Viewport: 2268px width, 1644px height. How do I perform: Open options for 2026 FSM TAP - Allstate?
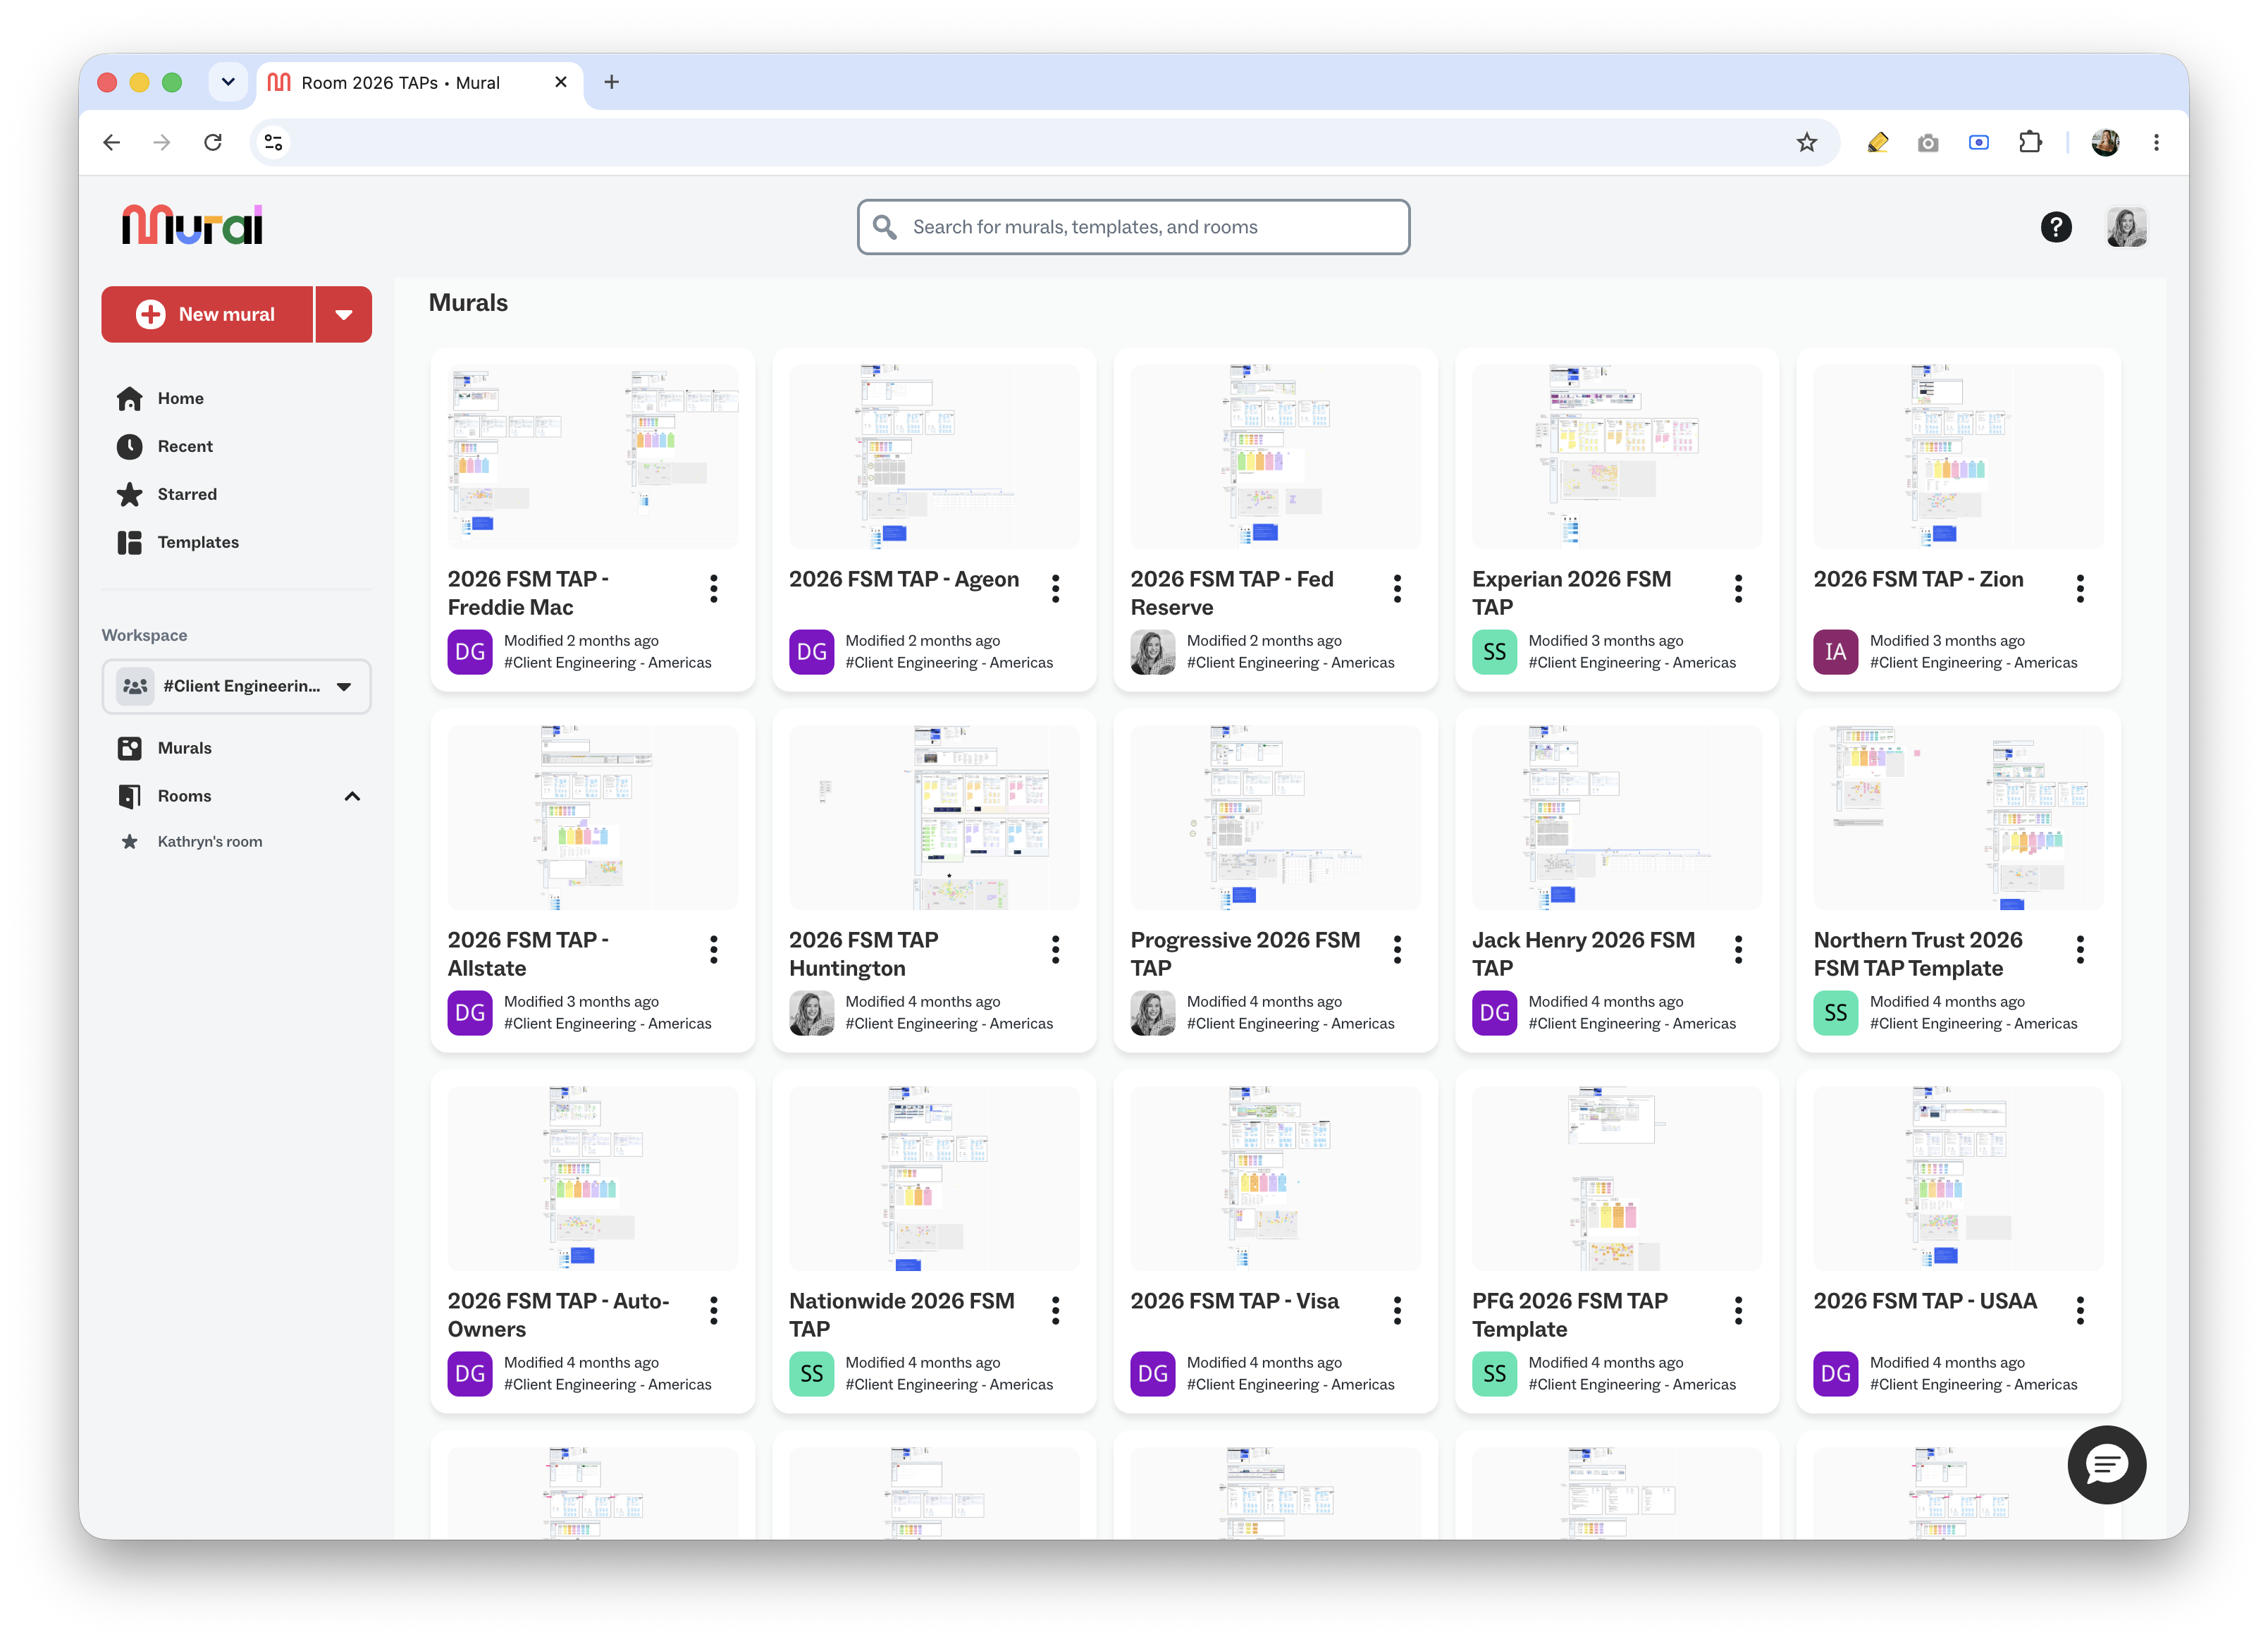click(714, 950)
